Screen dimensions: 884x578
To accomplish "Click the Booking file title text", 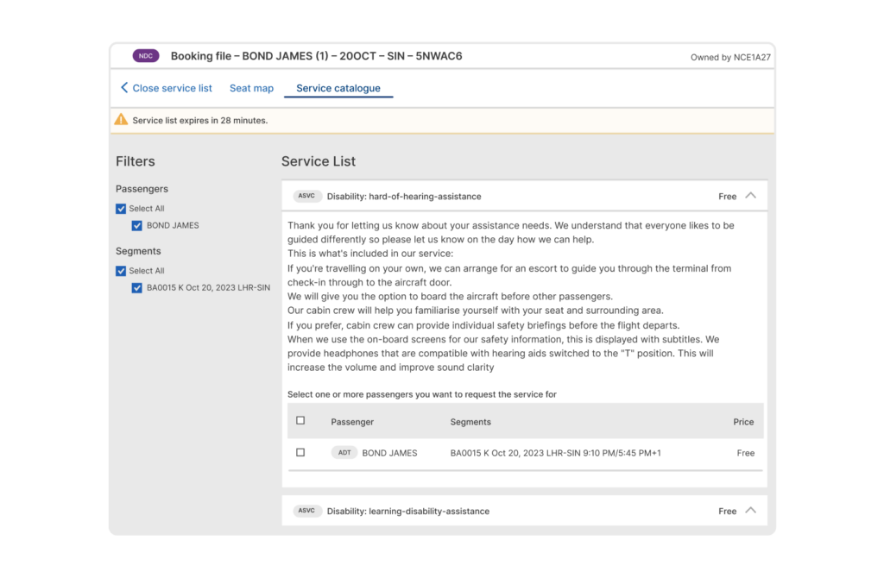I will (317, 55).
